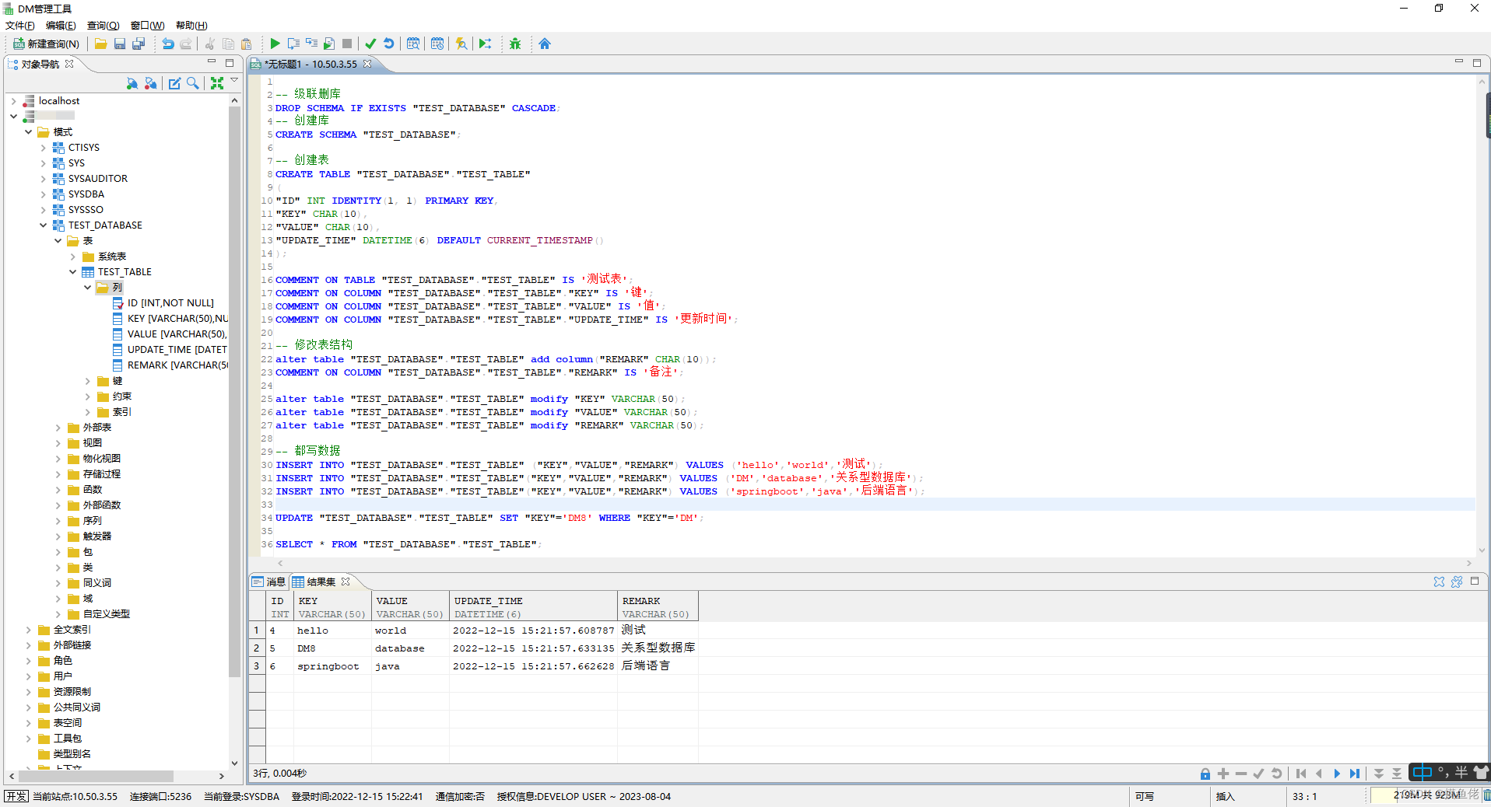Click the 中 input method indicator
1491x807 pixels.
point(1423,772)
